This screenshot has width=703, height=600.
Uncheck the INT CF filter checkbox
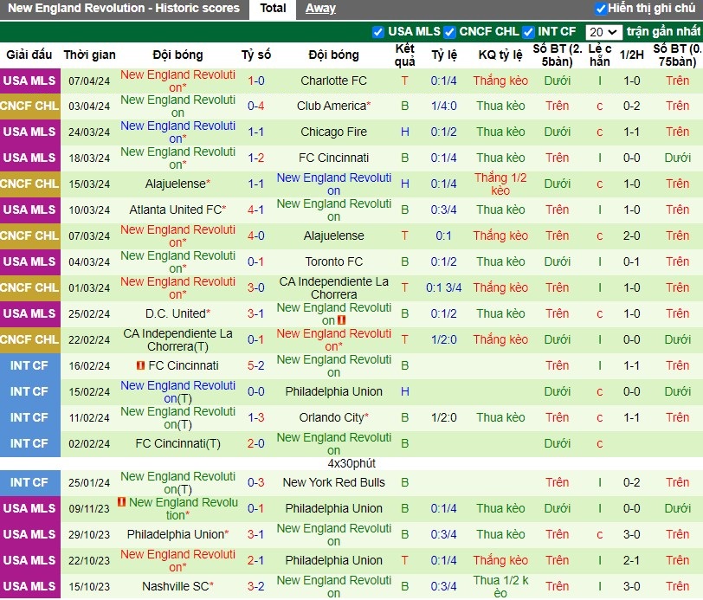528,32
